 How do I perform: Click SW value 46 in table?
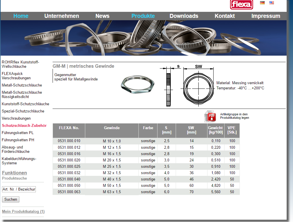(x=192, y=179)
